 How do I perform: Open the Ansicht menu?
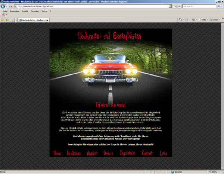point(25,11)
